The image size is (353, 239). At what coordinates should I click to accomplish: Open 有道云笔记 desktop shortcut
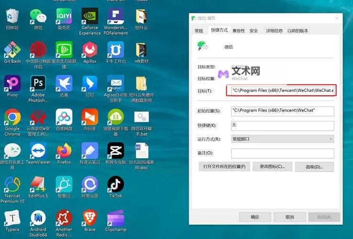click(x=90, y=151)
